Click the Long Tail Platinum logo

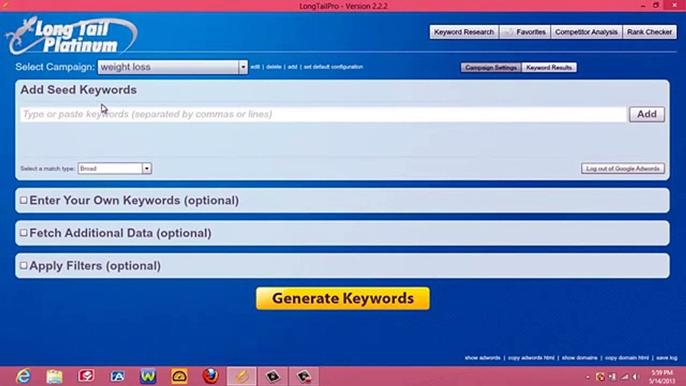[71, 36]
